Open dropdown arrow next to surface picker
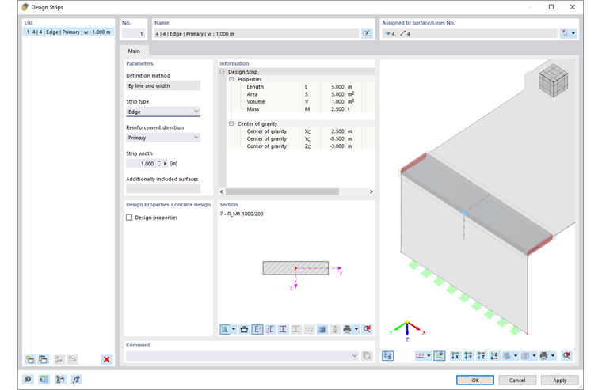 pyautogui.click(x=573, y=33)
